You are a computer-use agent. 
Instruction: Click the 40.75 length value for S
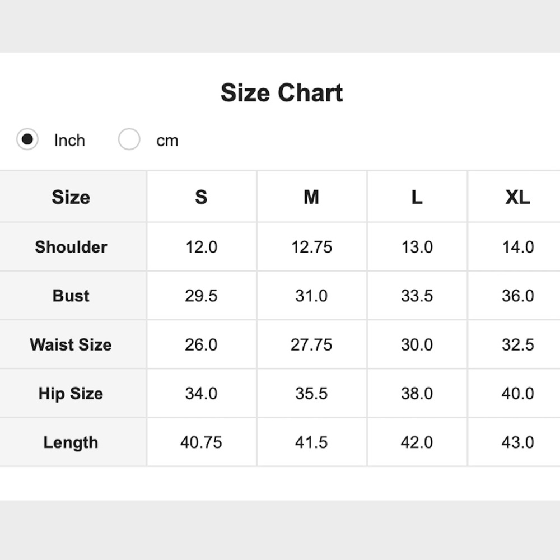coord(202,442)
